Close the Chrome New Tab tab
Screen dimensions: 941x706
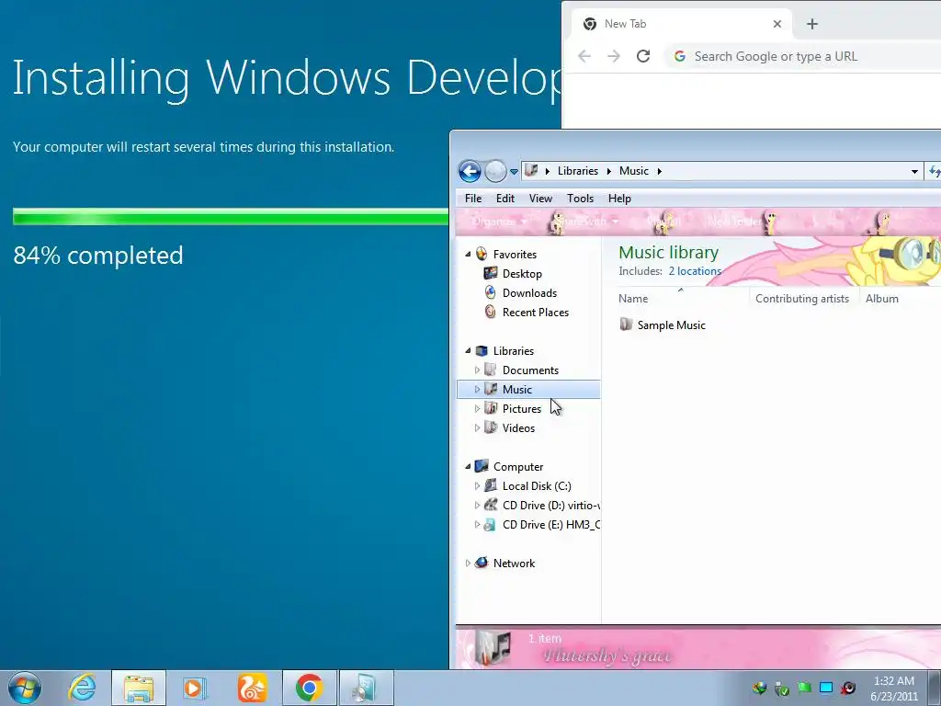point(777,24)
